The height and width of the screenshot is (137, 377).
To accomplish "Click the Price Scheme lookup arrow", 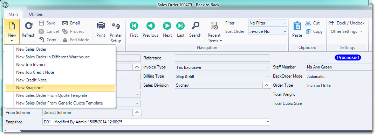I will (x=137, y=112).
